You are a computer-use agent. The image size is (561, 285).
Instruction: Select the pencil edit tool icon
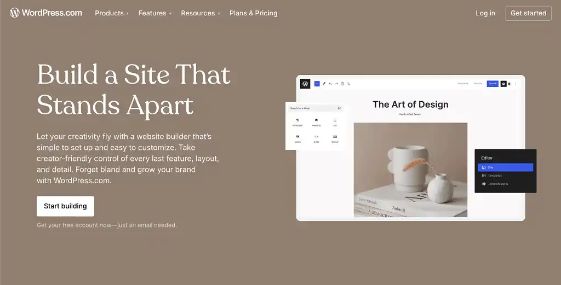324,84
